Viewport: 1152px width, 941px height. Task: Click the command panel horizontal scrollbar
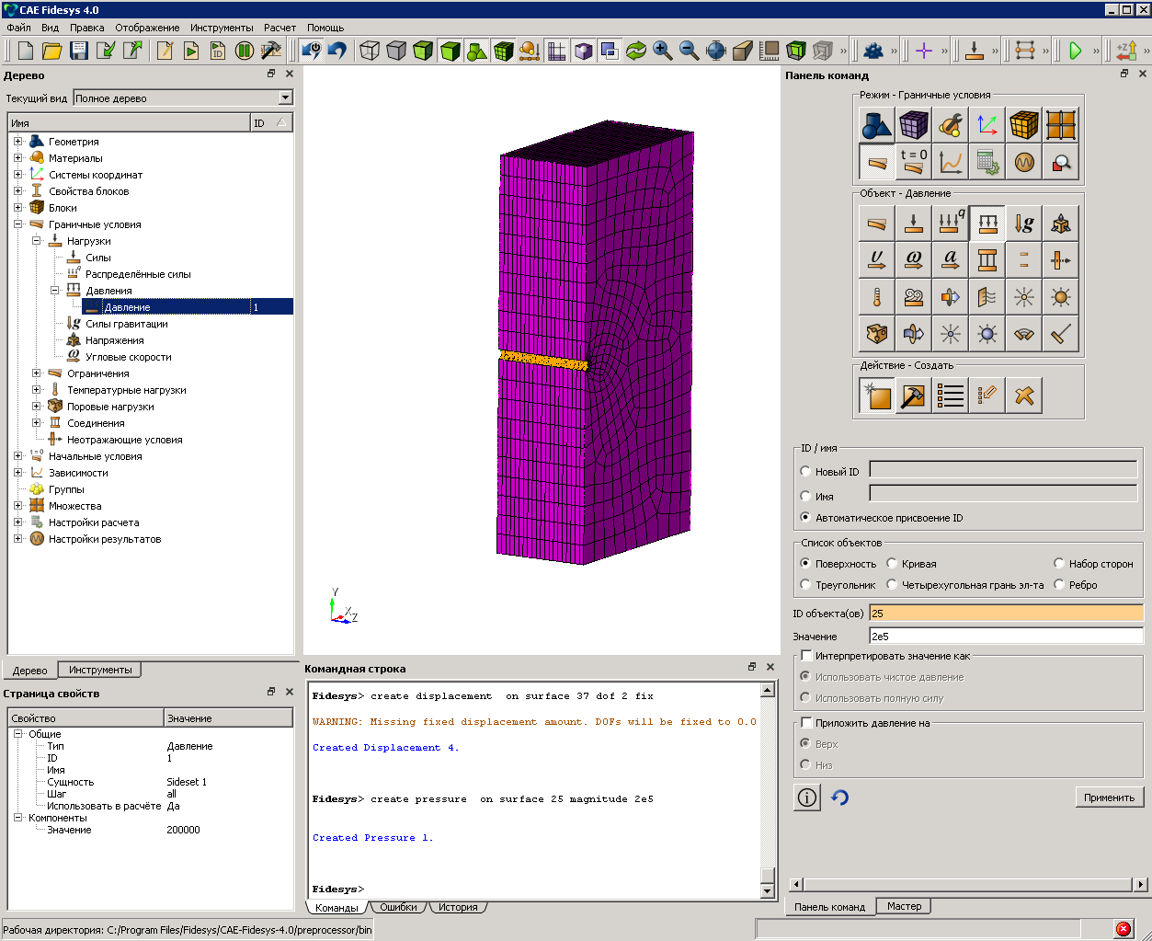(969, 885)
